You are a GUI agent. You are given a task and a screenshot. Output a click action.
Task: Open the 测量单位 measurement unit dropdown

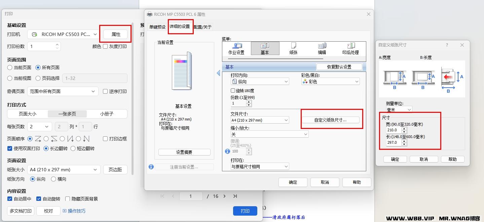click(399, 109)
